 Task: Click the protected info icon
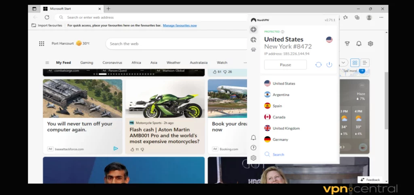[x=282, y=31]
